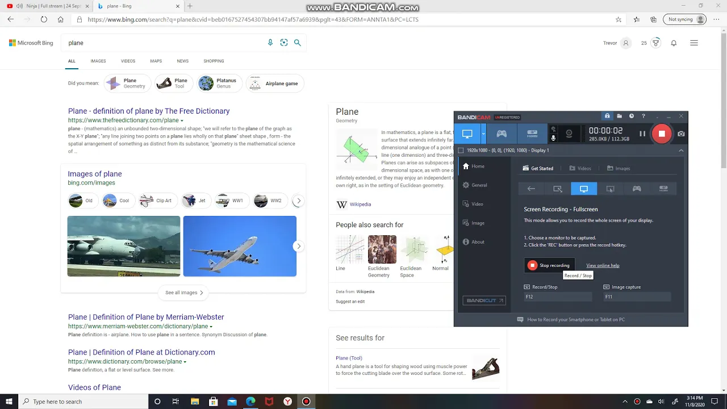Image resolution: width=727 pixels, height=409 pixels.
Task: Select top Screen Recording mode monitor icon
Action: 467,134
